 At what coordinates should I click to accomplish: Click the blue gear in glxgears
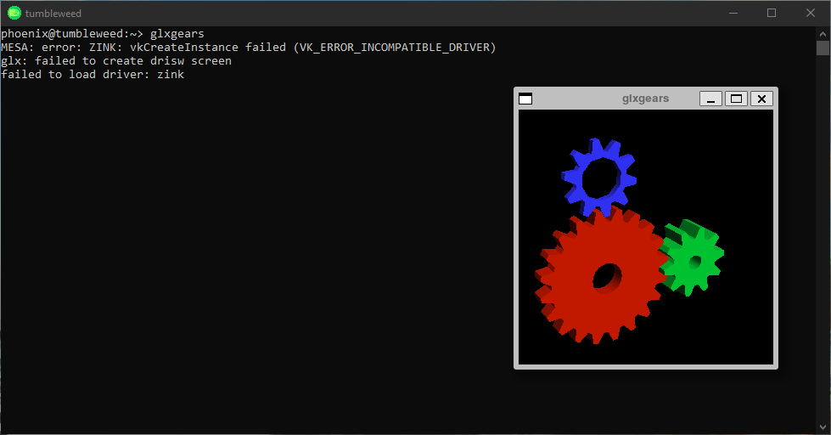click(x=599, y=178)
